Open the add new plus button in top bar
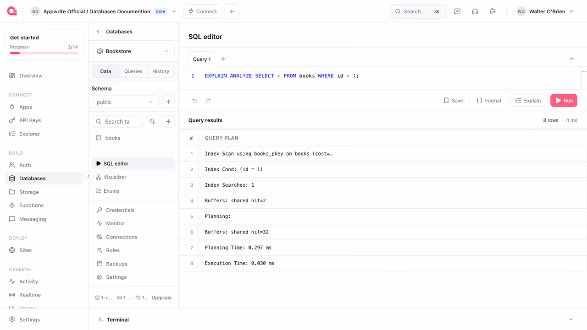Screen dimensions: 587x330 [232, 11]
